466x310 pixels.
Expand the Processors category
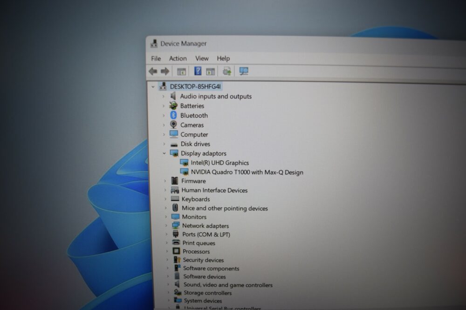[167, 251]
